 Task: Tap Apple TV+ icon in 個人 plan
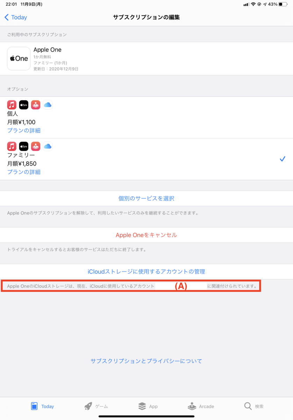pos(24,105)
